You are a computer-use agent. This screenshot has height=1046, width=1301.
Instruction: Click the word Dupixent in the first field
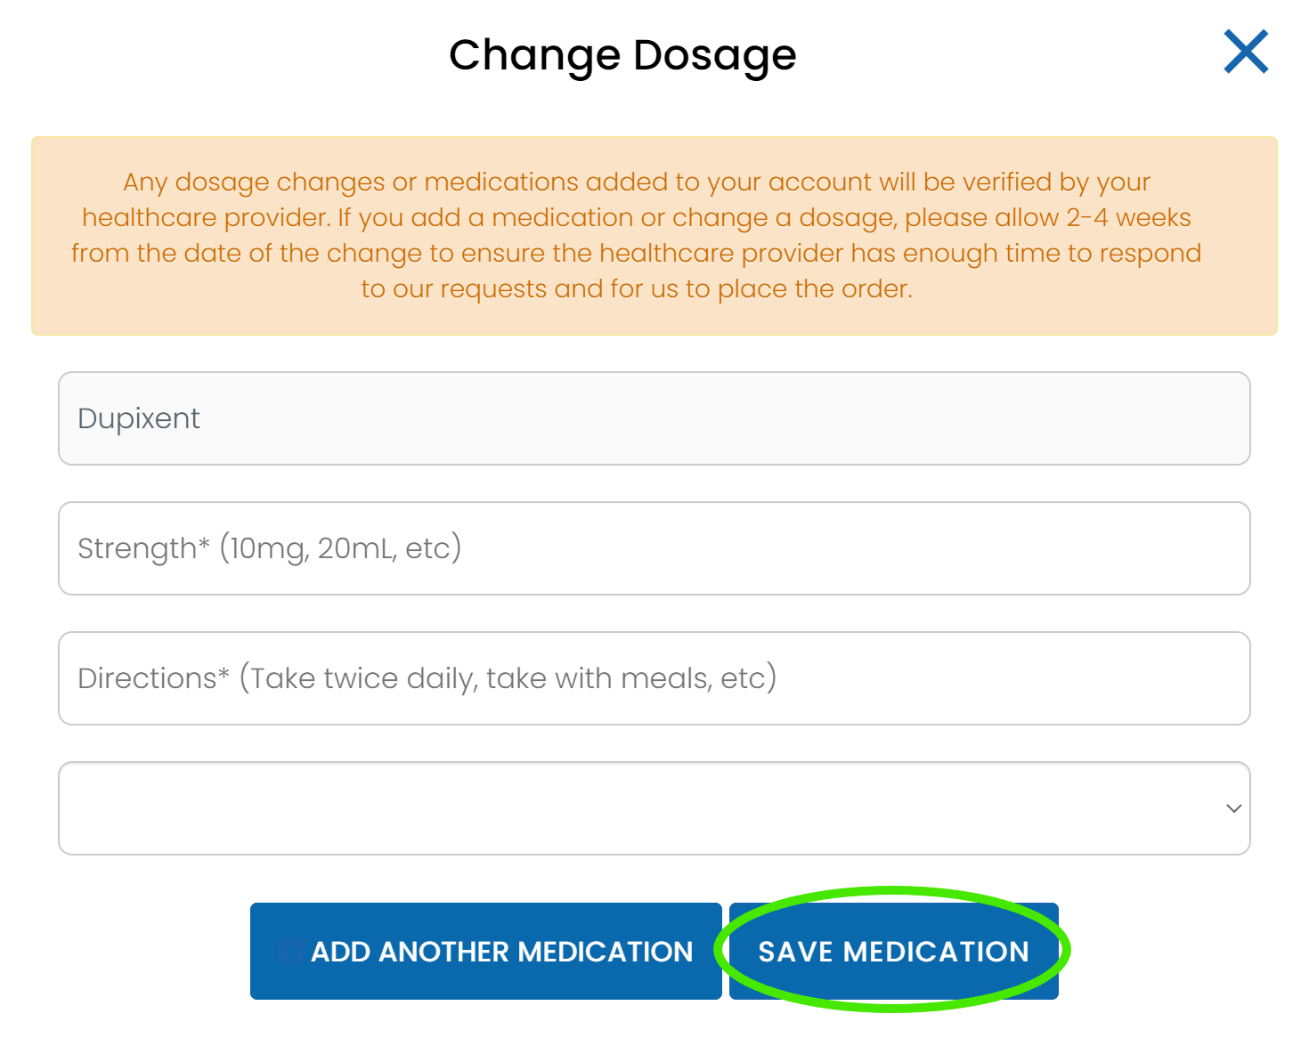139,418
